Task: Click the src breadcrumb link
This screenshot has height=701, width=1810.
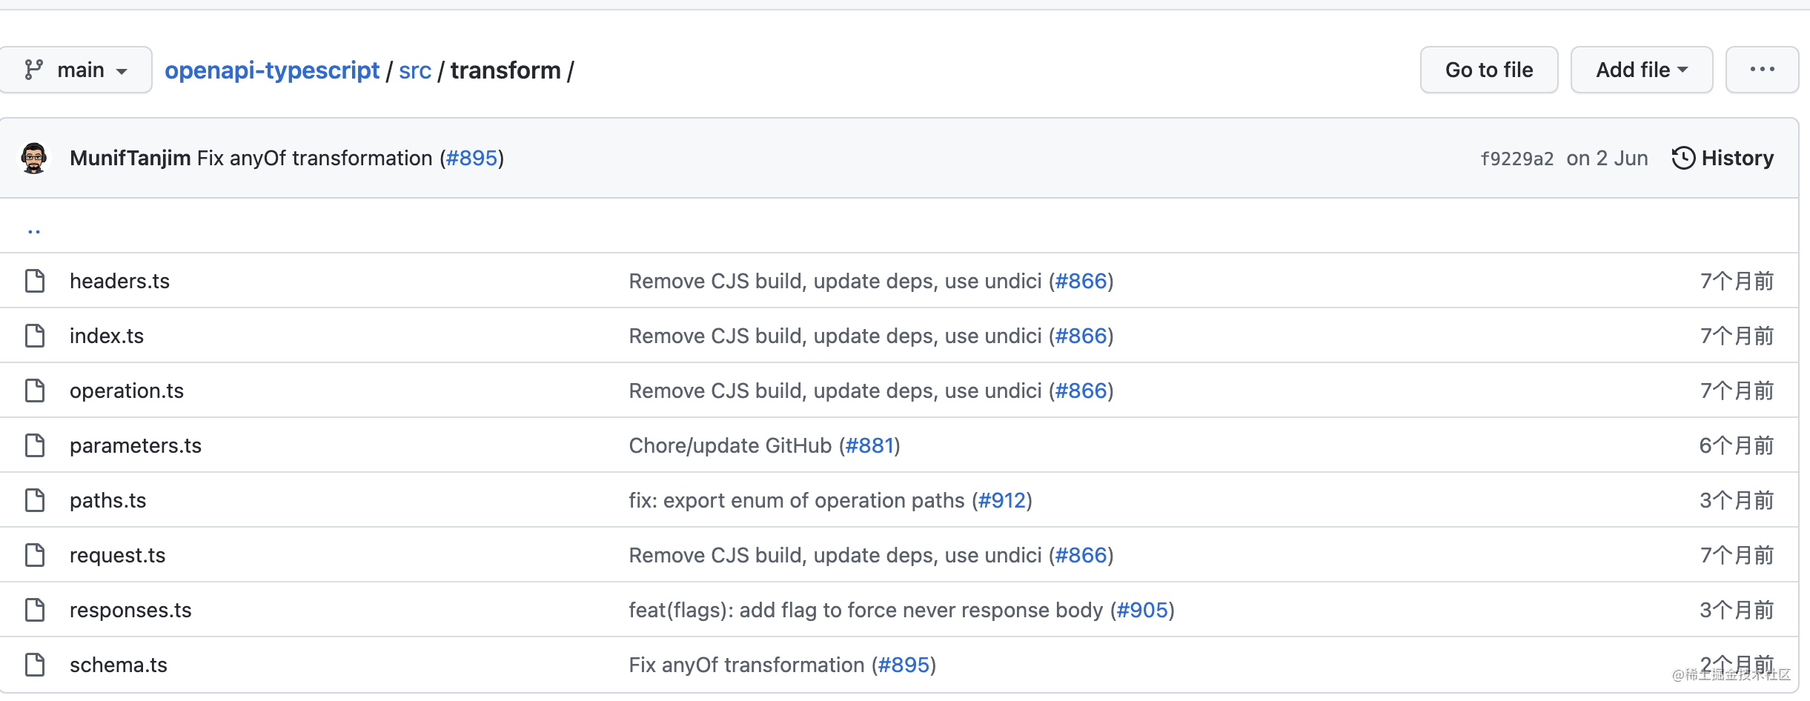Action: coord(415,70)
